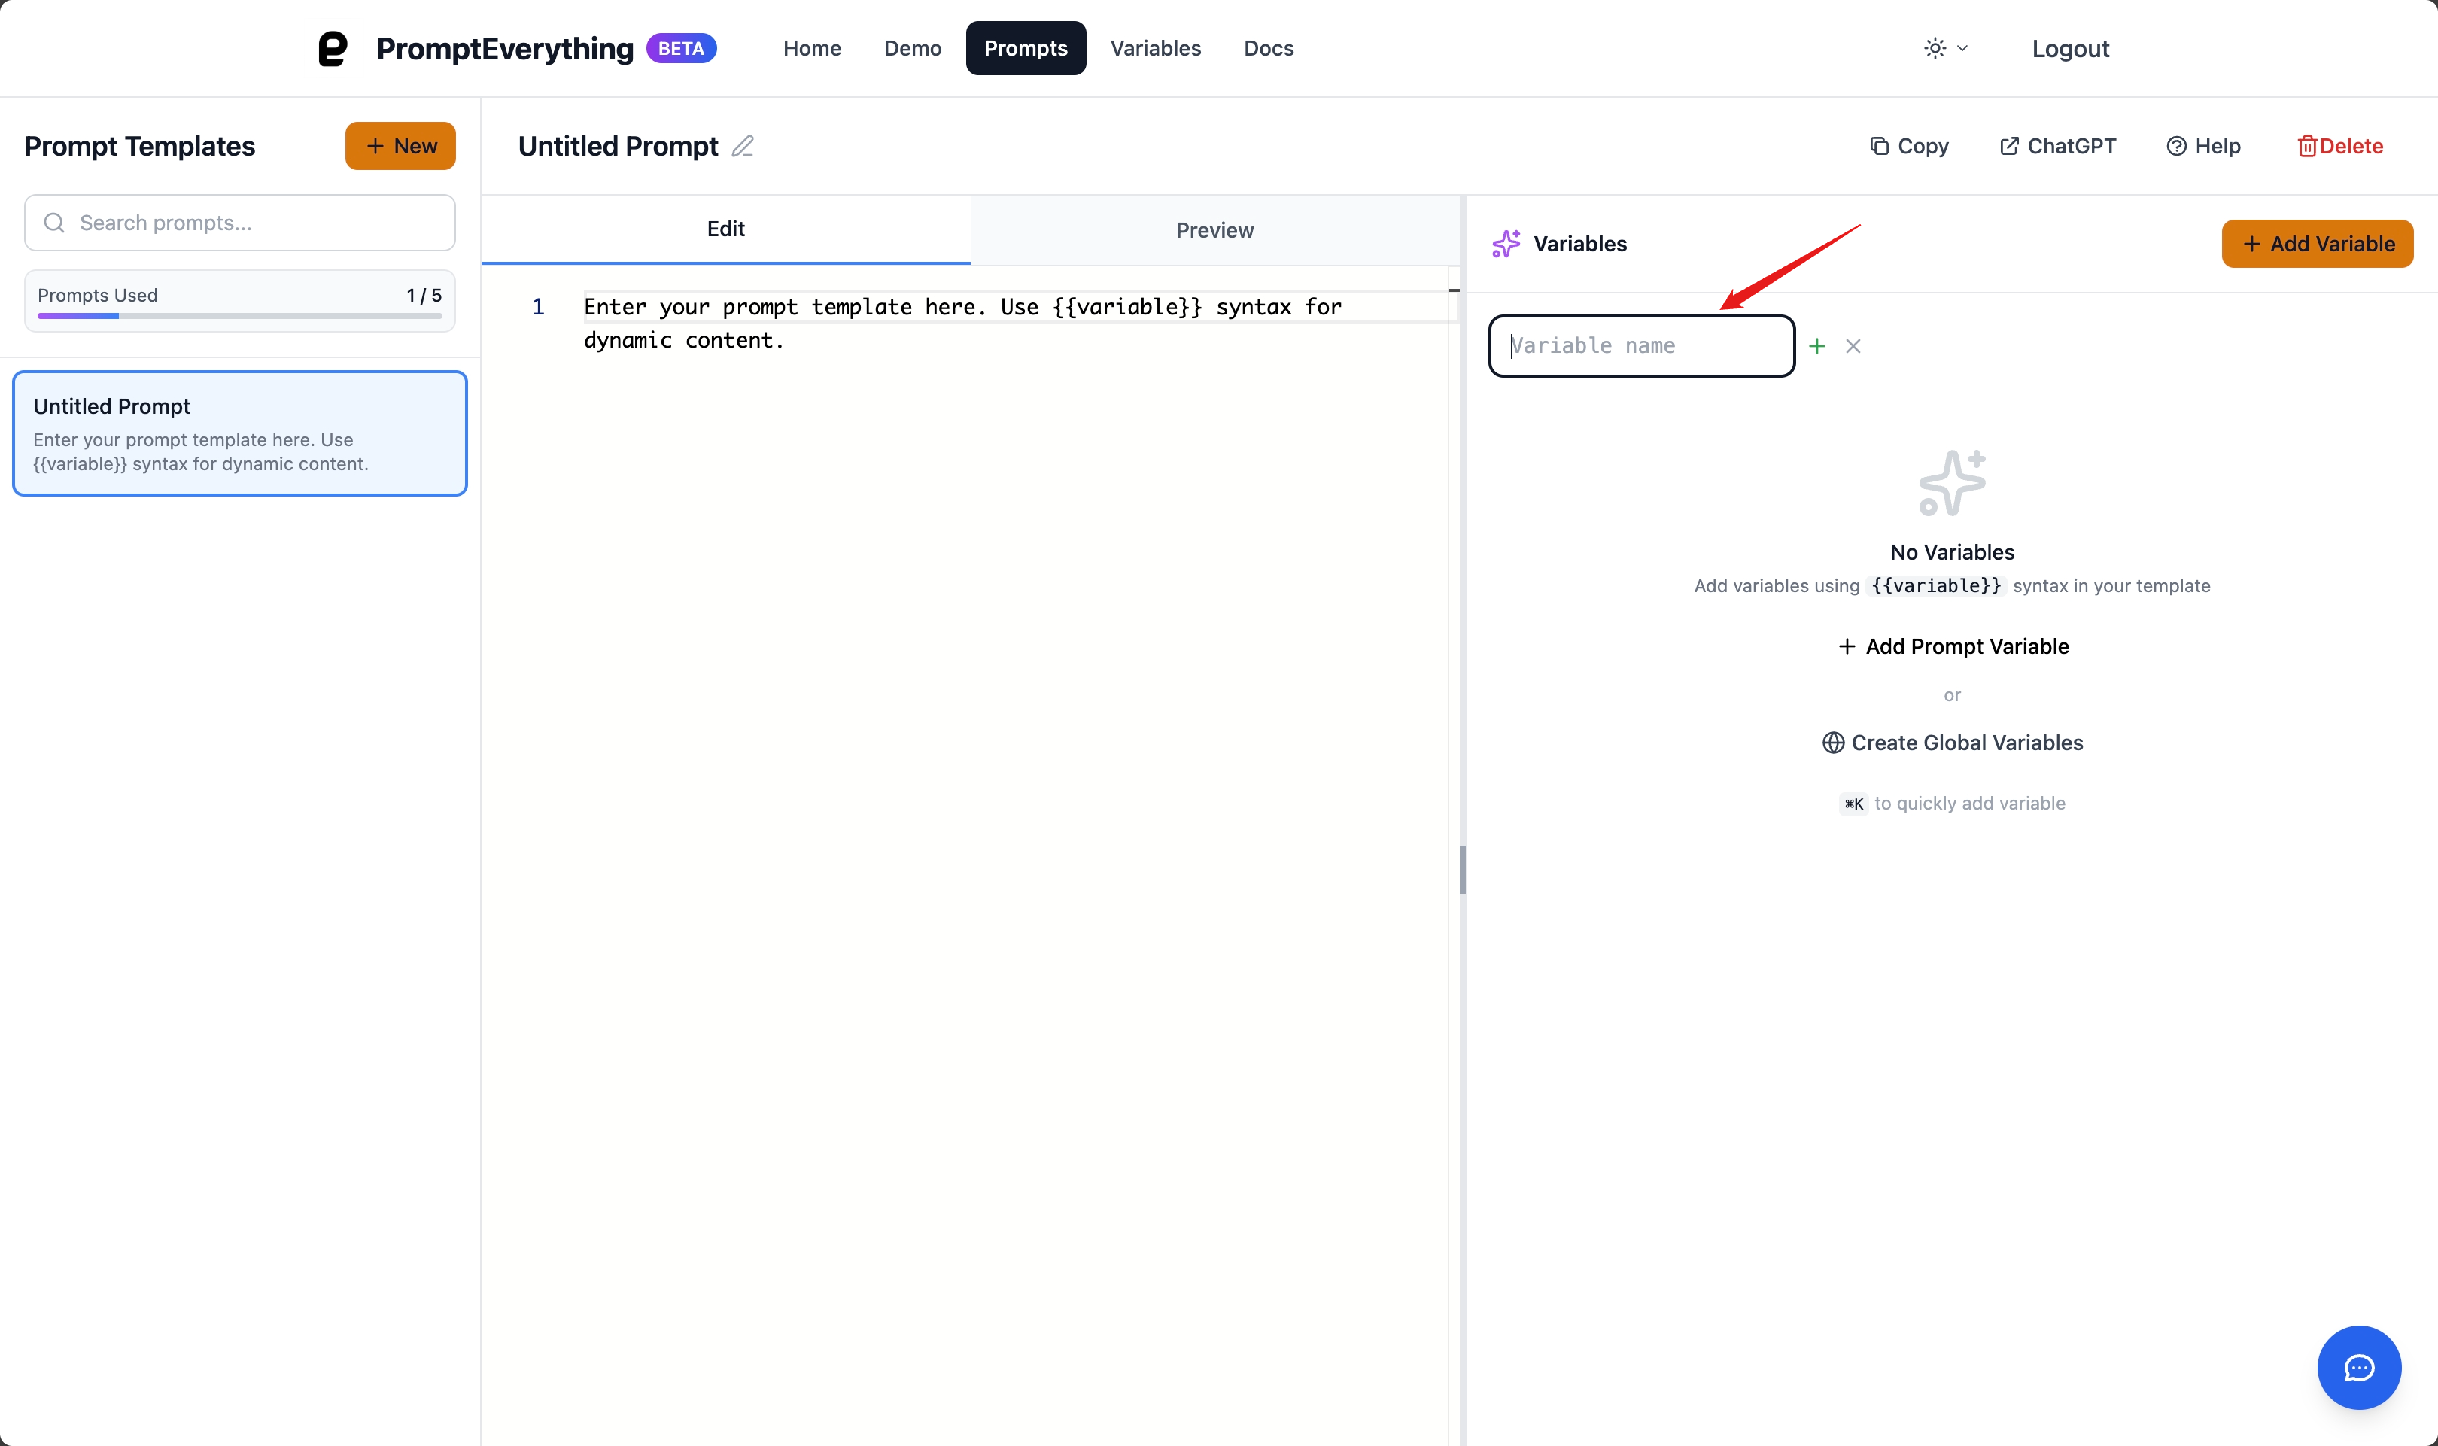This screenshot has width=2438, height=1446.
Task: Click the Copy prompt icon button
Action: point(1909,146)
